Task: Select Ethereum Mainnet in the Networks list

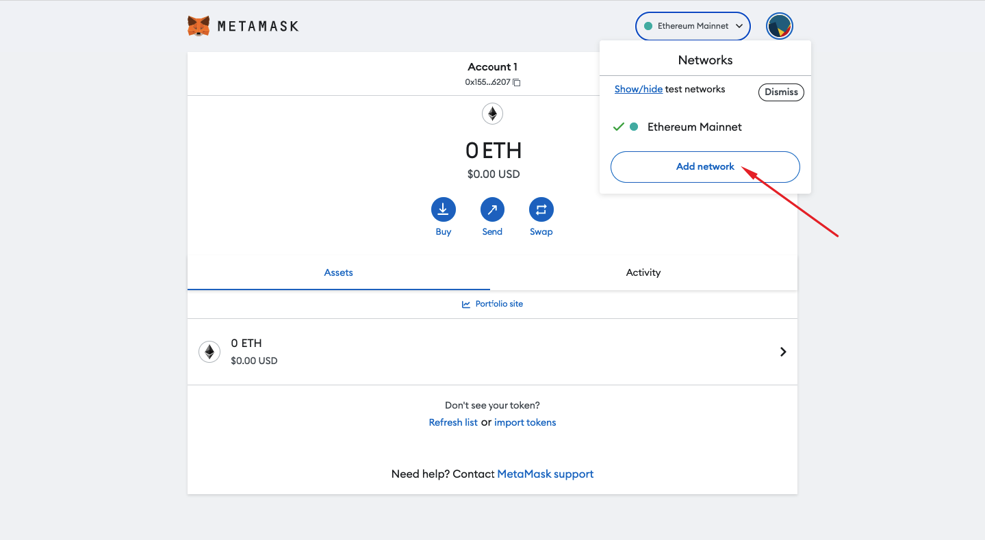Action: click(x=705, y=127)
